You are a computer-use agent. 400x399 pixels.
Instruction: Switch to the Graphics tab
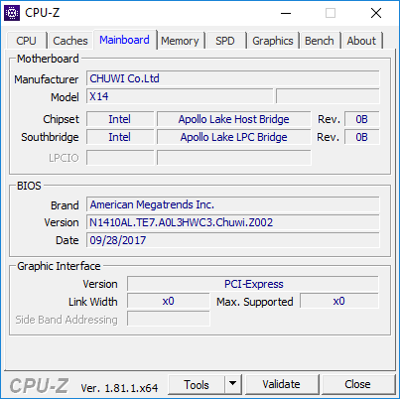(x=273, y=41)
